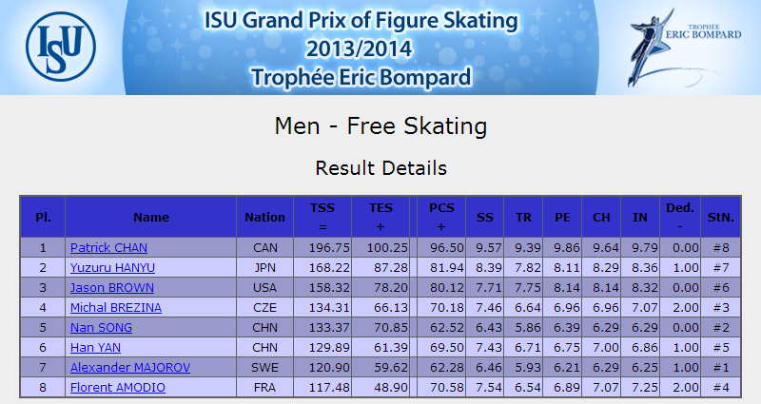761x404 pixels.
Task: Open Patrick CHAN's details link
Action: click(x=108, y=247)
